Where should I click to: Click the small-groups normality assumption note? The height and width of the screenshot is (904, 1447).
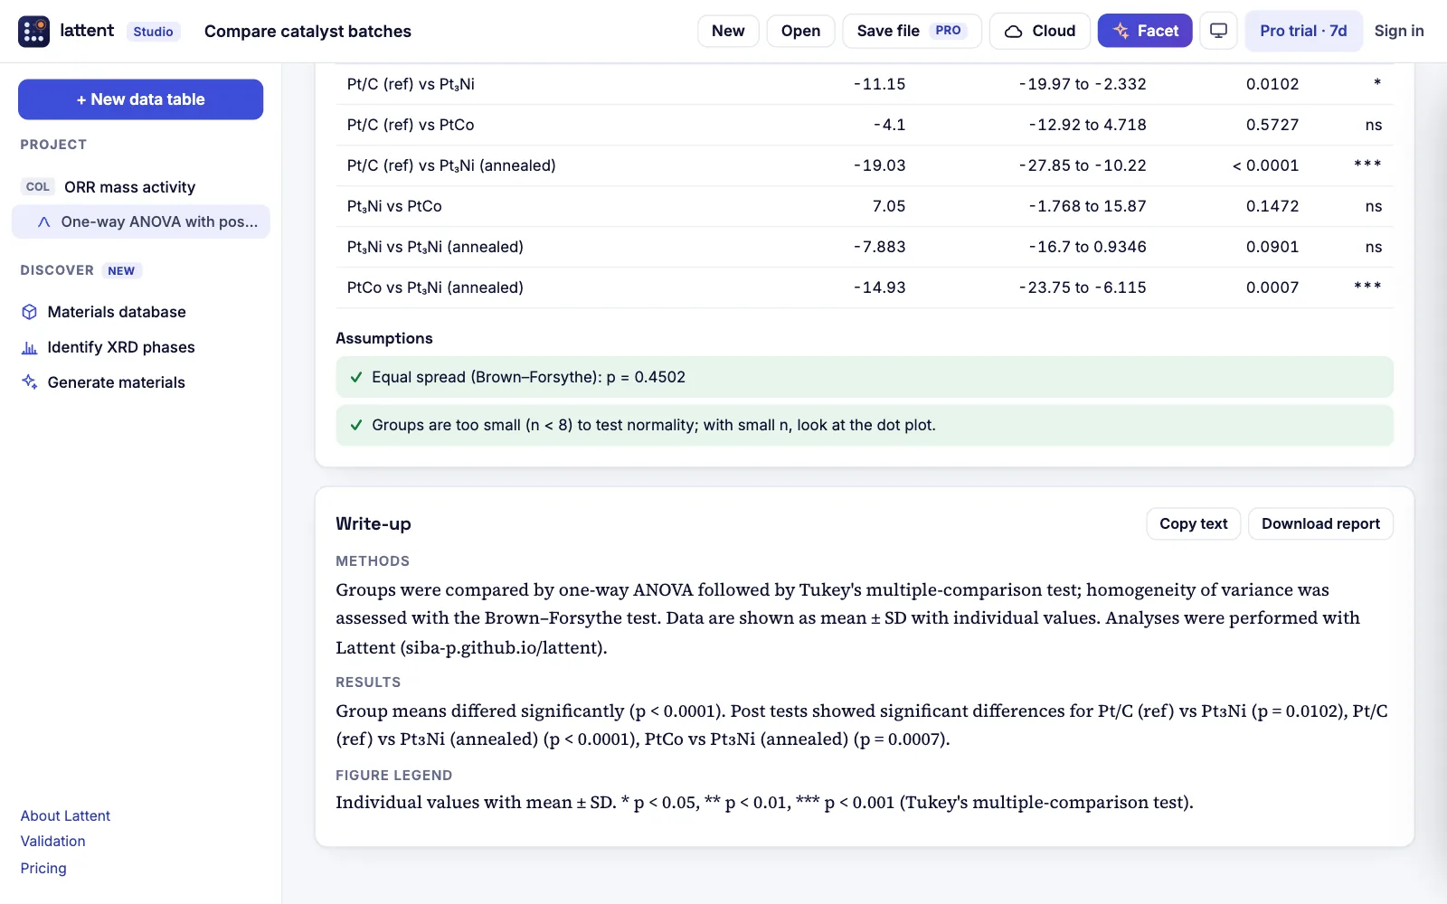[865, 425]
